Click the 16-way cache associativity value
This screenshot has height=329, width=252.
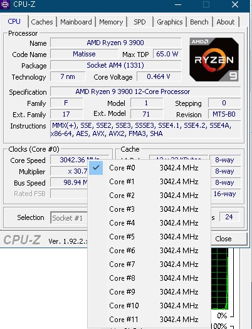[224, 194]
